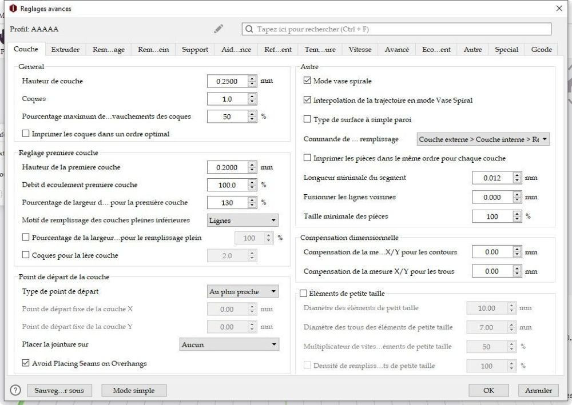This screenshot has width=572, height=405.
Task: Click the app icon in title bar
Action: tap(13, 9)
